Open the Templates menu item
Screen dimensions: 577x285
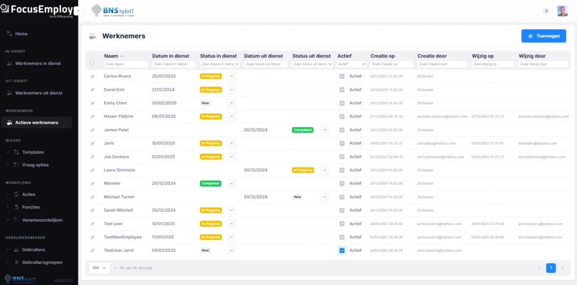(33, 152)
